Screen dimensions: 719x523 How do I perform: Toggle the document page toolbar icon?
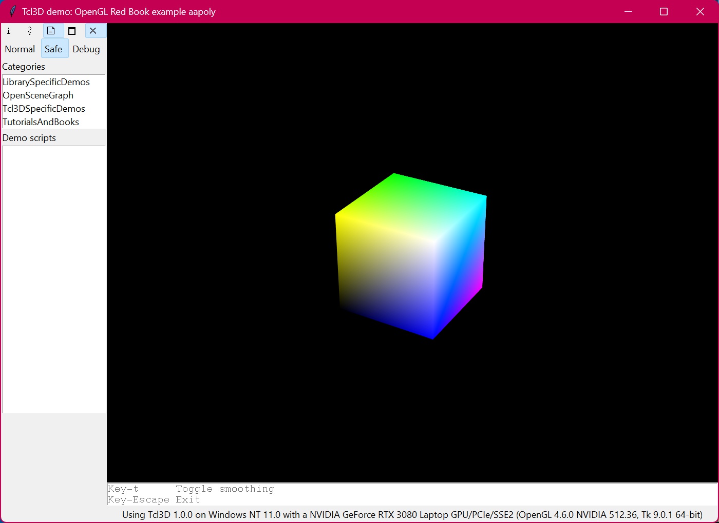pyautogui.click(x=51, y=31)
